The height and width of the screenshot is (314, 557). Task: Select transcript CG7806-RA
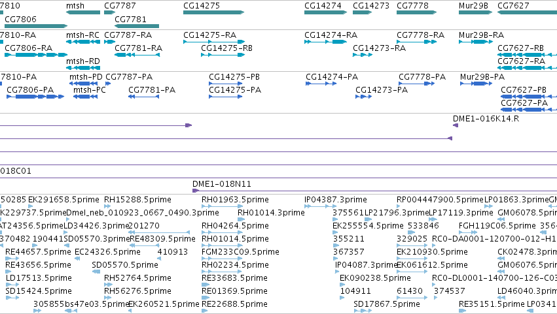point(36,55)
